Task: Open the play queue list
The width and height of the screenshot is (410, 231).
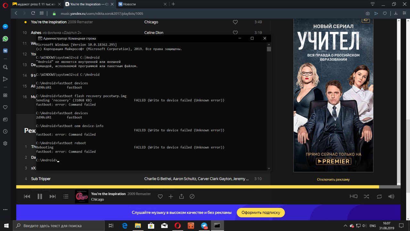Action: coord(66,196)
